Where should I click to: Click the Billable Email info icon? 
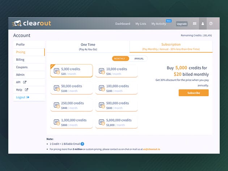[83, 144]
